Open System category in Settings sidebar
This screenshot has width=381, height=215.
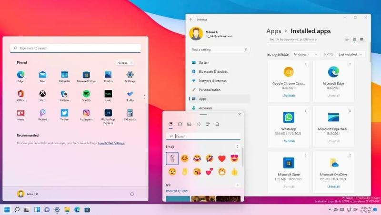tap(220, 63)
